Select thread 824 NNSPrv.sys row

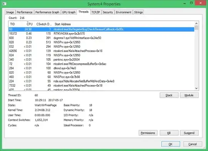click(101, 55)
